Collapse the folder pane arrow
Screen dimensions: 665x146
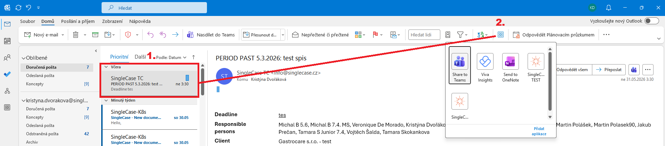tap(96, 51)
